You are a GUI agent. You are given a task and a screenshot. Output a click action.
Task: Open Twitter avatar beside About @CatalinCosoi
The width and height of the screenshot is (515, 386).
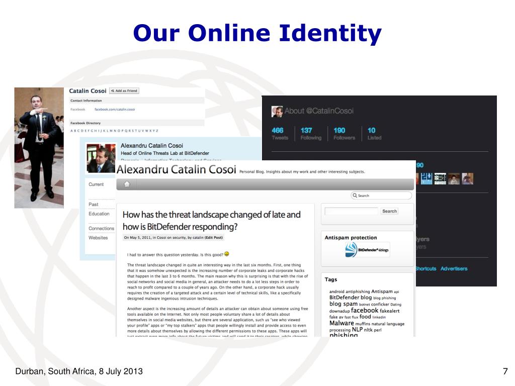277,111
